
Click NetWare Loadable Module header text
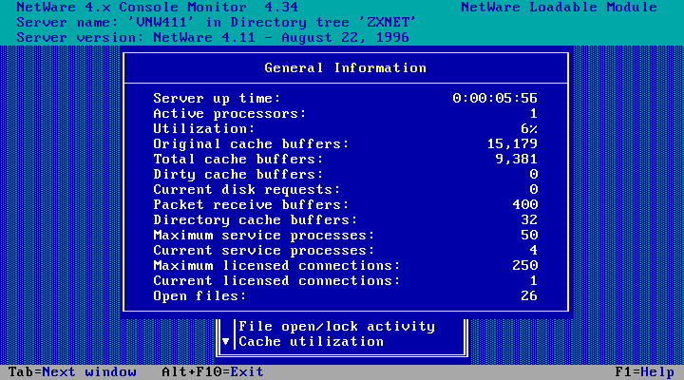pyautogui.click(x=559, y=8)
